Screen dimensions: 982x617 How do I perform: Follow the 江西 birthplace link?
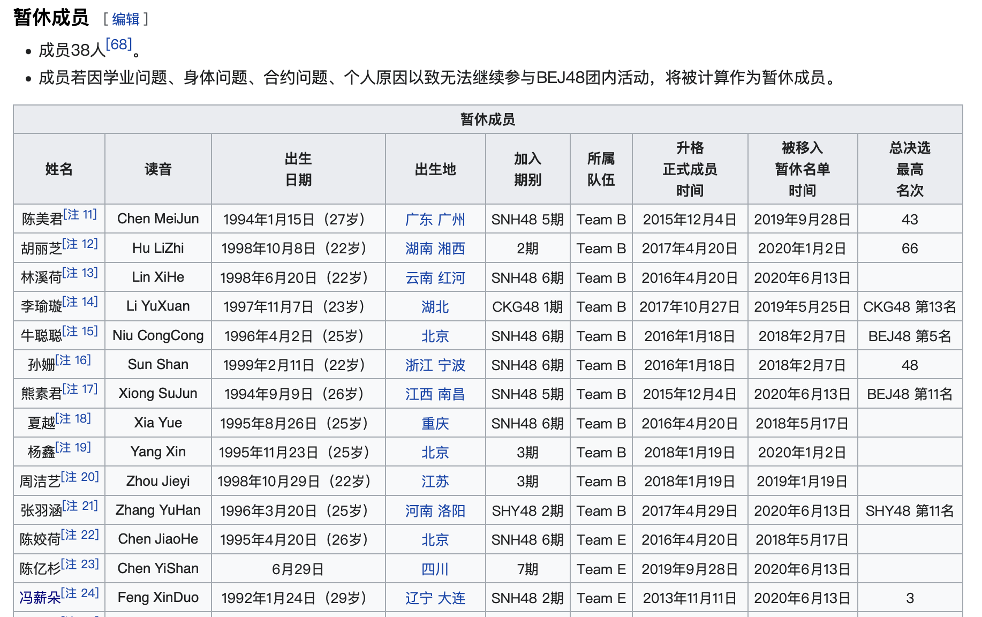point(419,394)
